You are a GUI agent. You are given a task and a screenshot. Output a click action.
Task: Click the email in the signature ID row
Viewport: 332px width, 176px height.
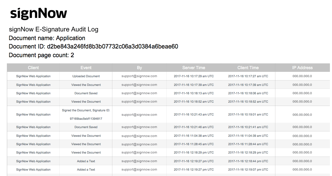(139, 115)
